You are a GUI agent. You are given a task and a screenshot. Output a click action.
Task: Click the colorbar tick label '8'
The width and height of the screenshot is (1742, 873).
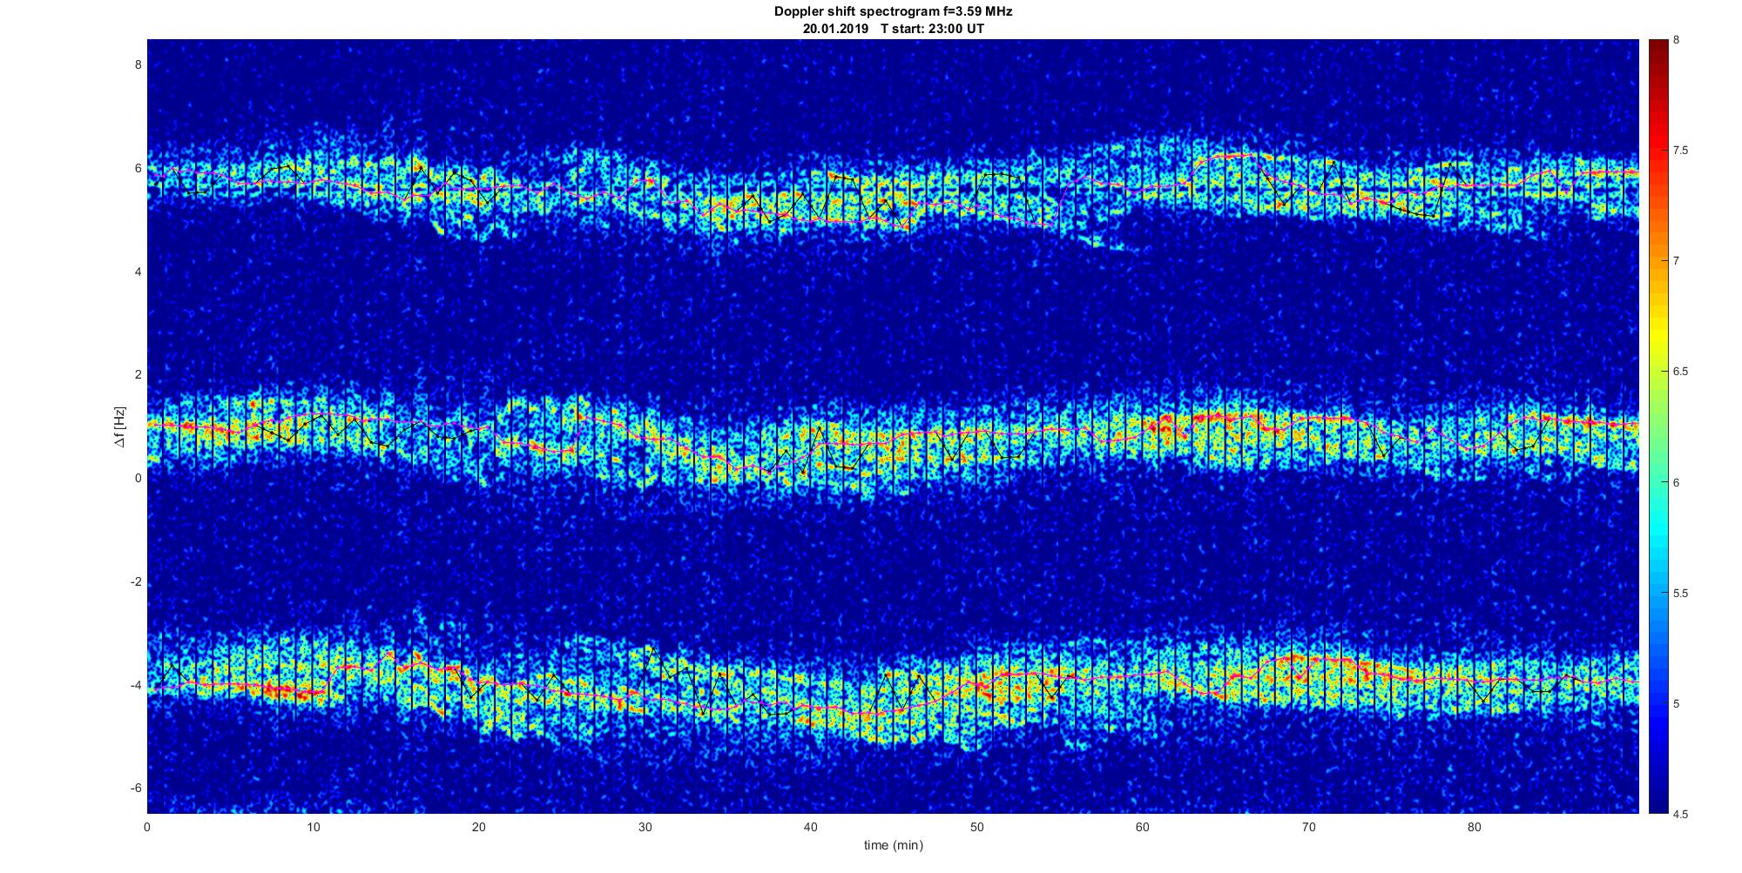(1676, 40)
